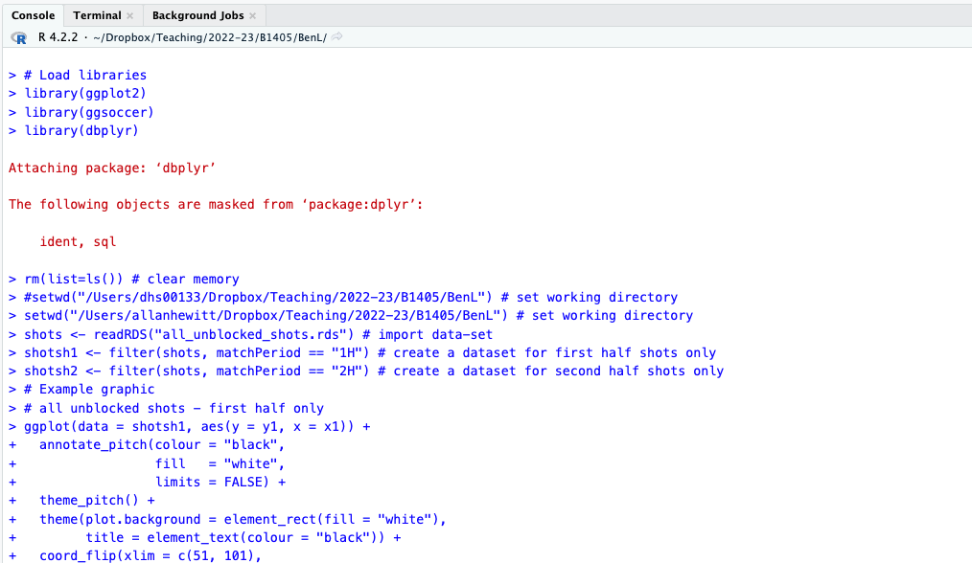This screenshot has width=972, height=563.
Task: Switch to the Background Jobs tab
Action: coord(197,15)
